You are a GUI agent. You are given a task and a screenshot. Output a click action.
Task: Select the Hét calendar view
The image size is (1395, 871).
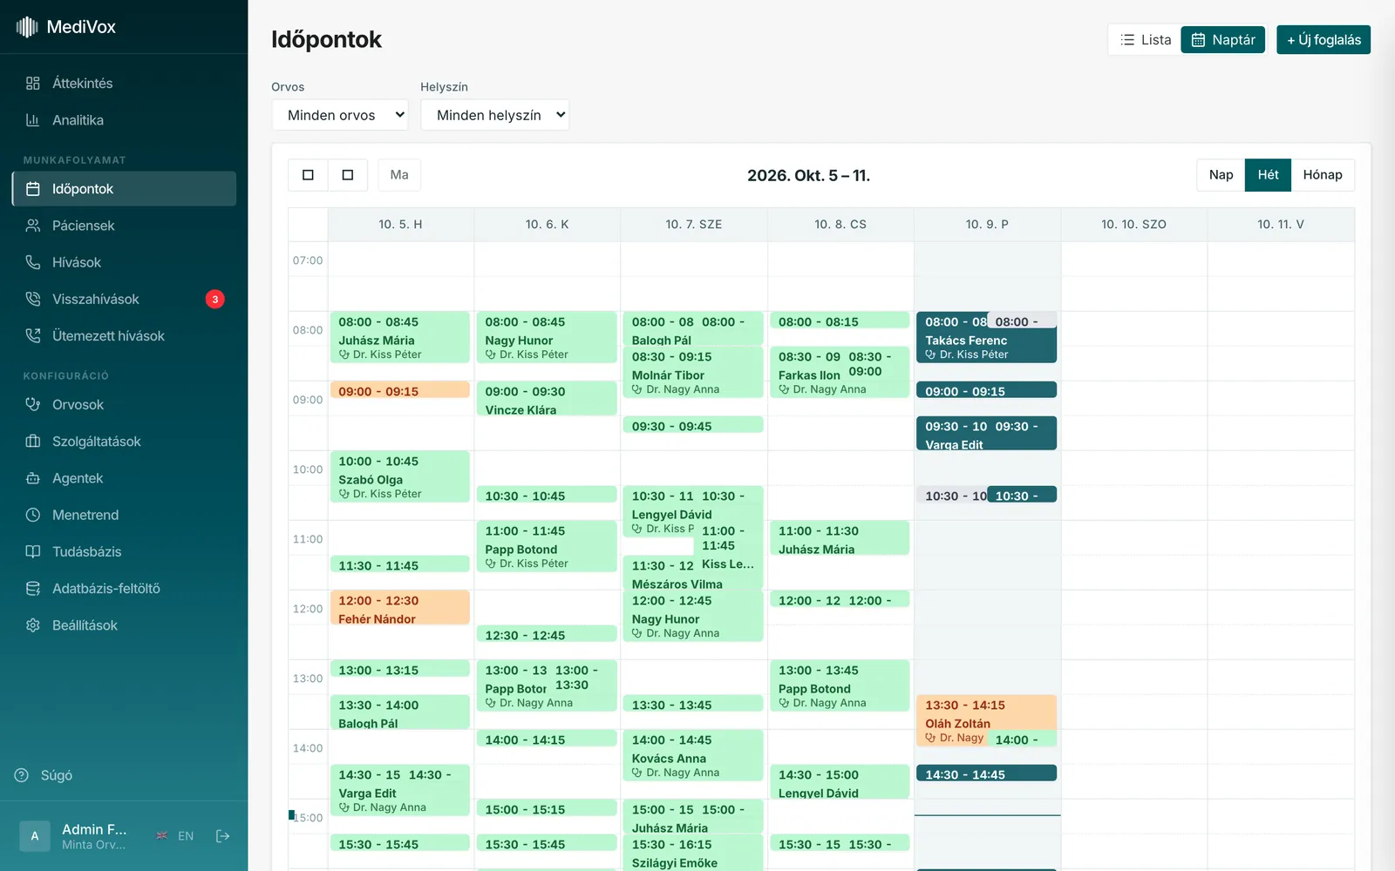pyautogui.click(x=1268, y=175)
